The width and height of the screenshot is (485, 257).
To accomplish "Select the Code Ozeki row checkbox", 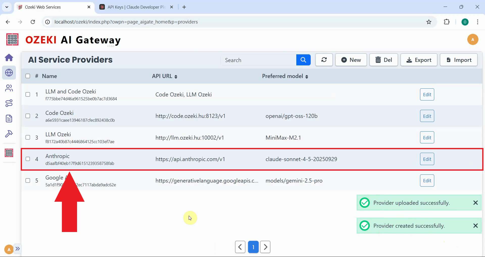I will (28, 116).
